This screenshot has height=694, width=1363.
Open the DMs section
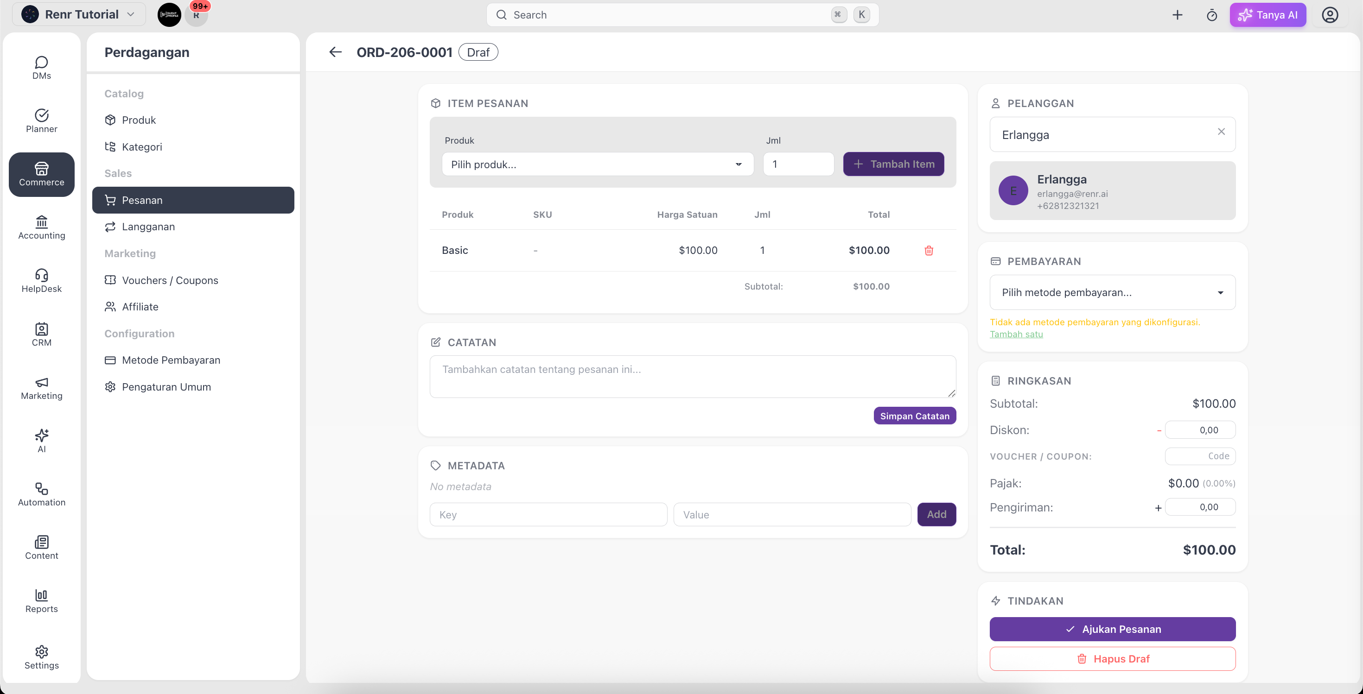click(41, 68)
